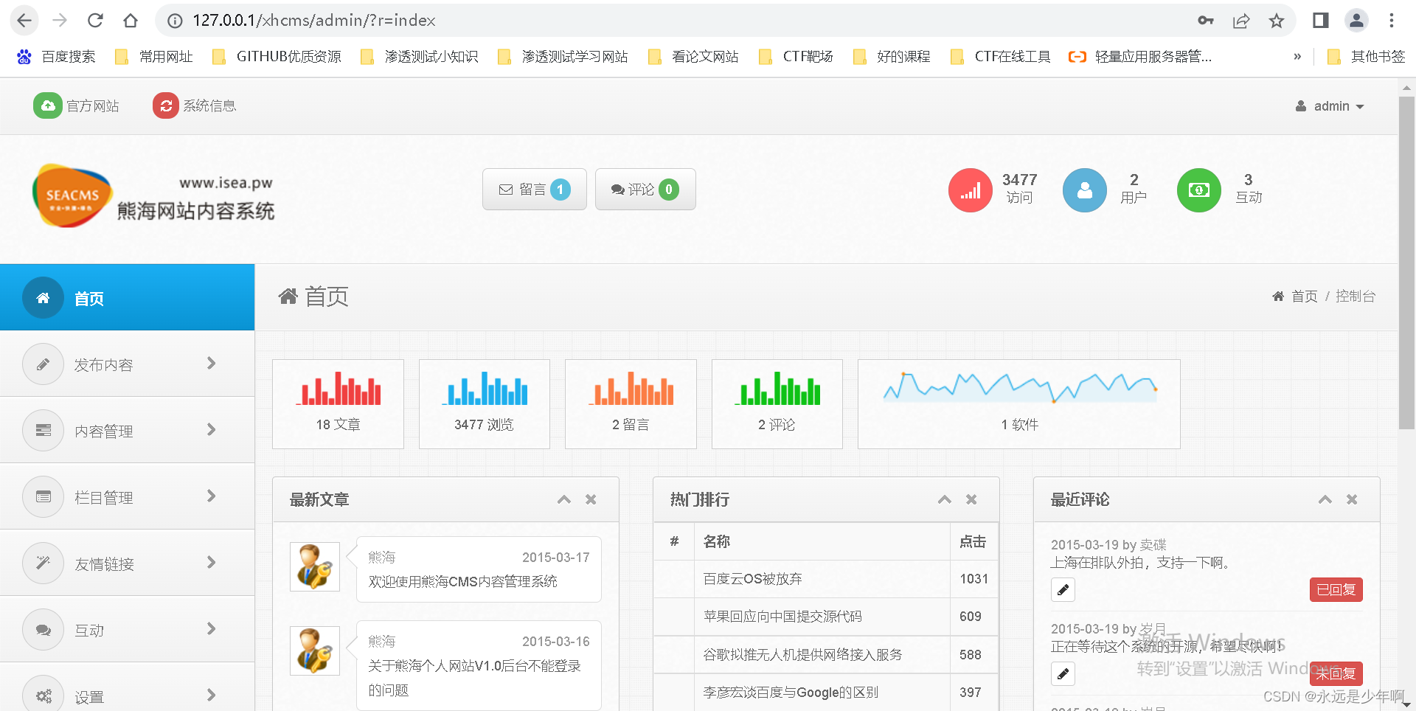
Task: Click the blue 用户 circle icon
Action: click(1085, 190)
